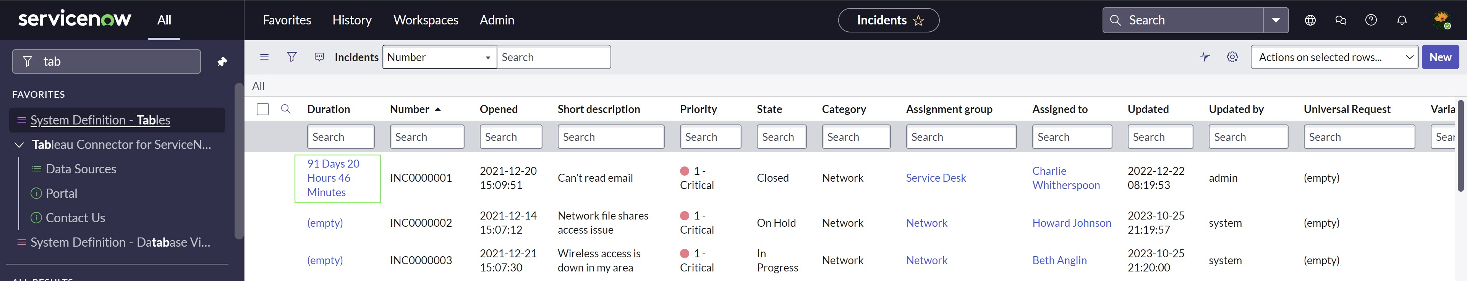Expand Actions on selected rows dropdown

pos(1334,57)
